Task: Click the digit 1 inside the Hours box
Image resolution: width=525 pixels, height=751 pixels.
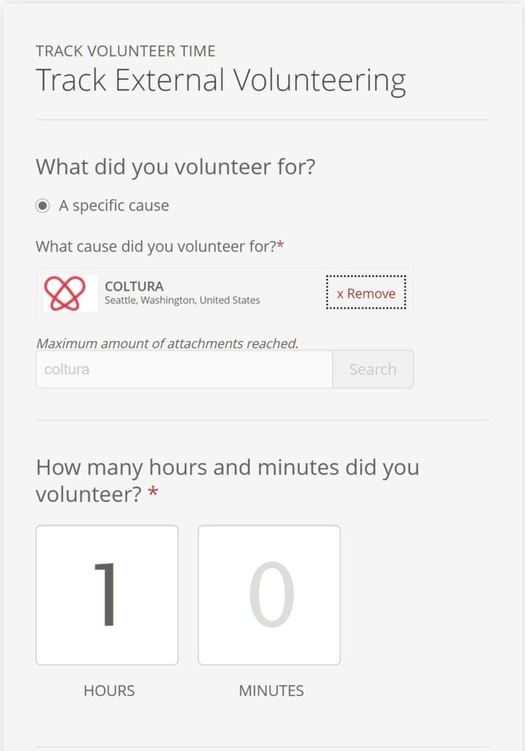Action: [x=103, y=594]
